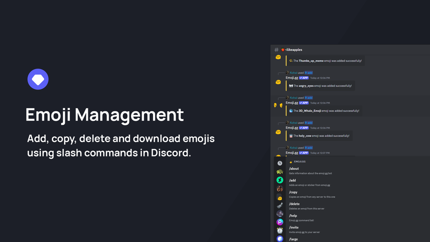The width and height of the screenshot is (430, 242).
Task: Choose the /large command
Action: [x=293, y=239]
